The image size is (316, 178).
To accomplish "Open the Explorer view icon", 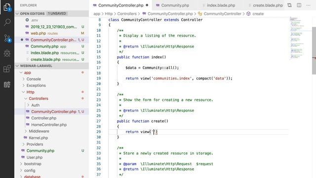I will [x=7, y=7].
